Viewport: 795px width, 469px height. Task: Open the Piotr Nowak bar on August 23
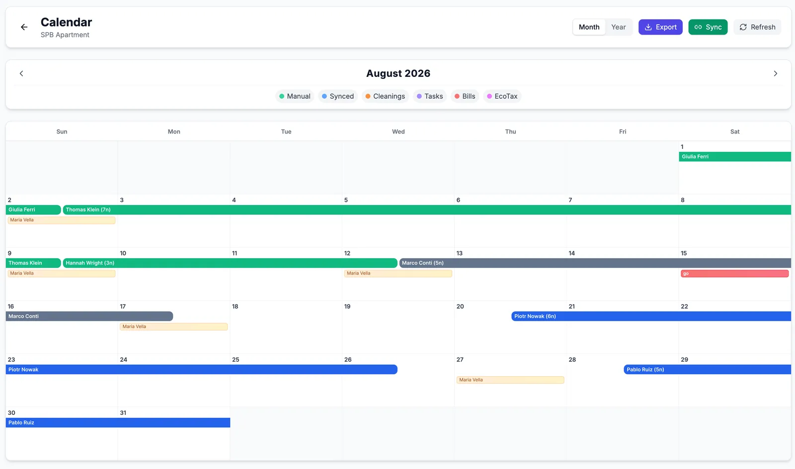click(x=202, y=369)
